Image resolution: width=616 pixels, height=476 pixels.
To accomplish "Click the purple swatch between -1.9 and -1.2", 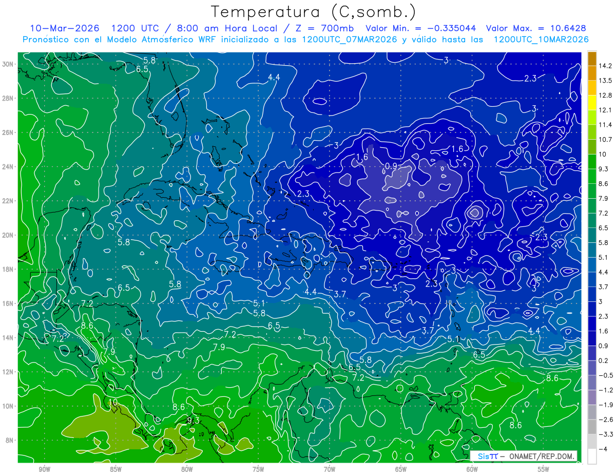I will (592, 397).
